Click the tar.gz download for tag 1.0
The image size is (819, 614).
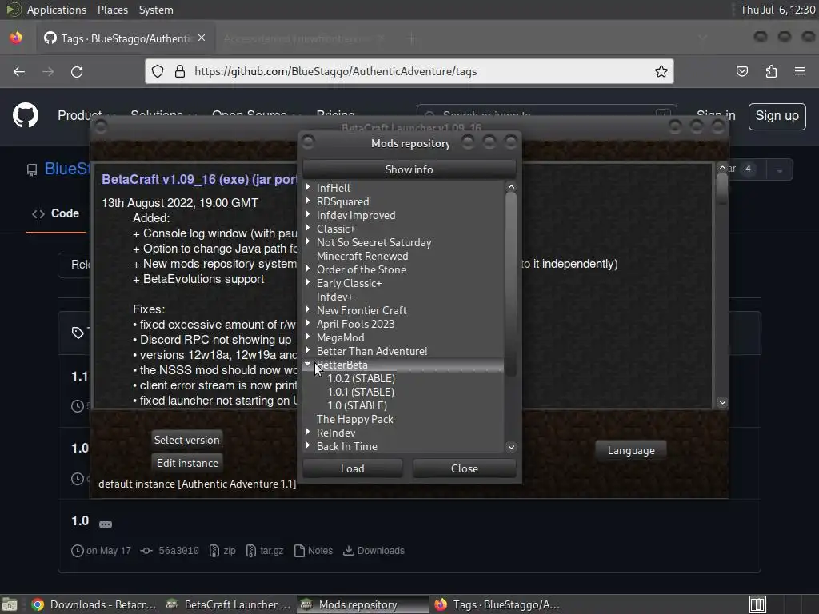[x=265, y=551]
